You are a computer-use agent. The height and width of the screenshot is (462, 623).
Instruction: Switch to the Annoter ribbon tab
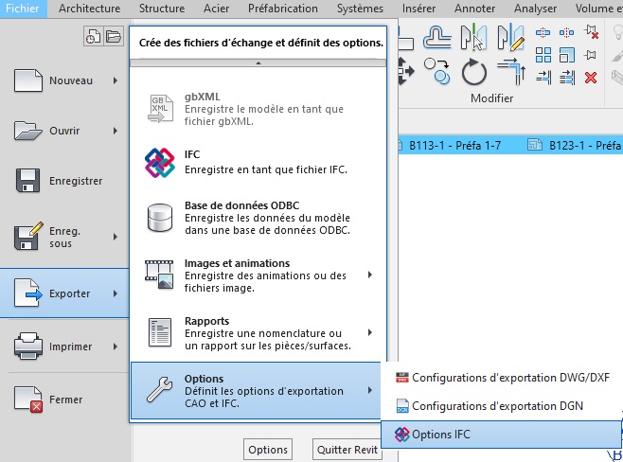coord(474,9)
